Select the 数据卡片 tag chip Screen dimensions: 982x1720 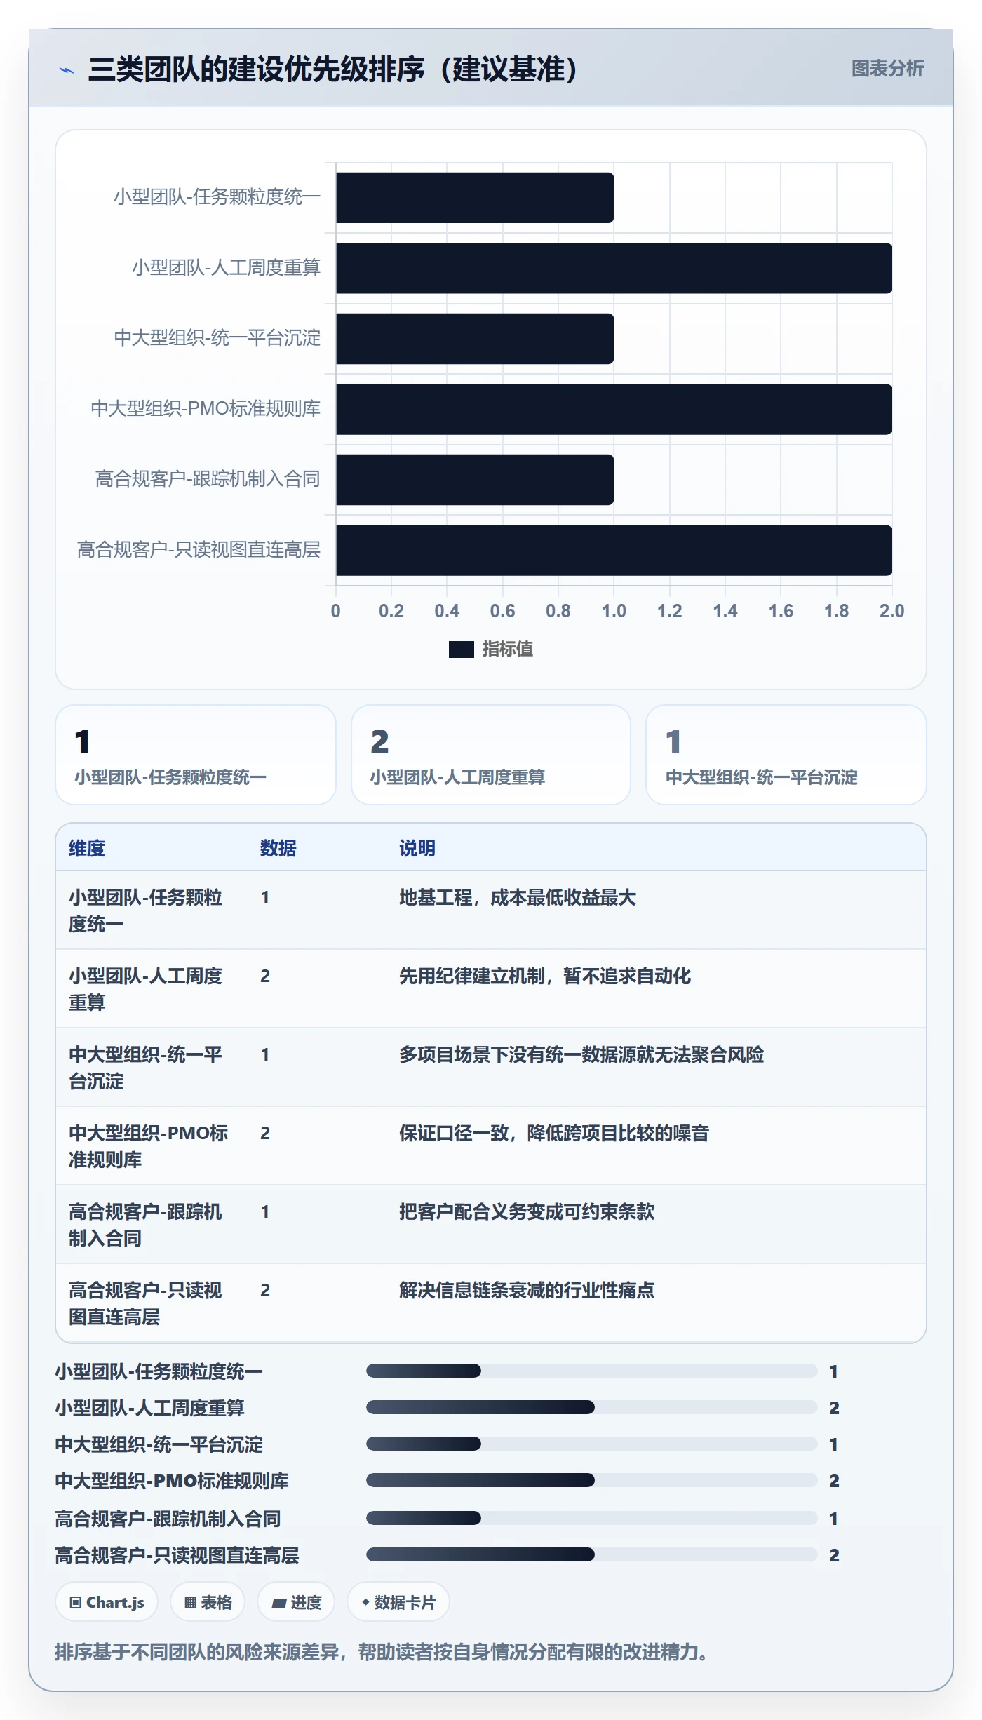398,1602
